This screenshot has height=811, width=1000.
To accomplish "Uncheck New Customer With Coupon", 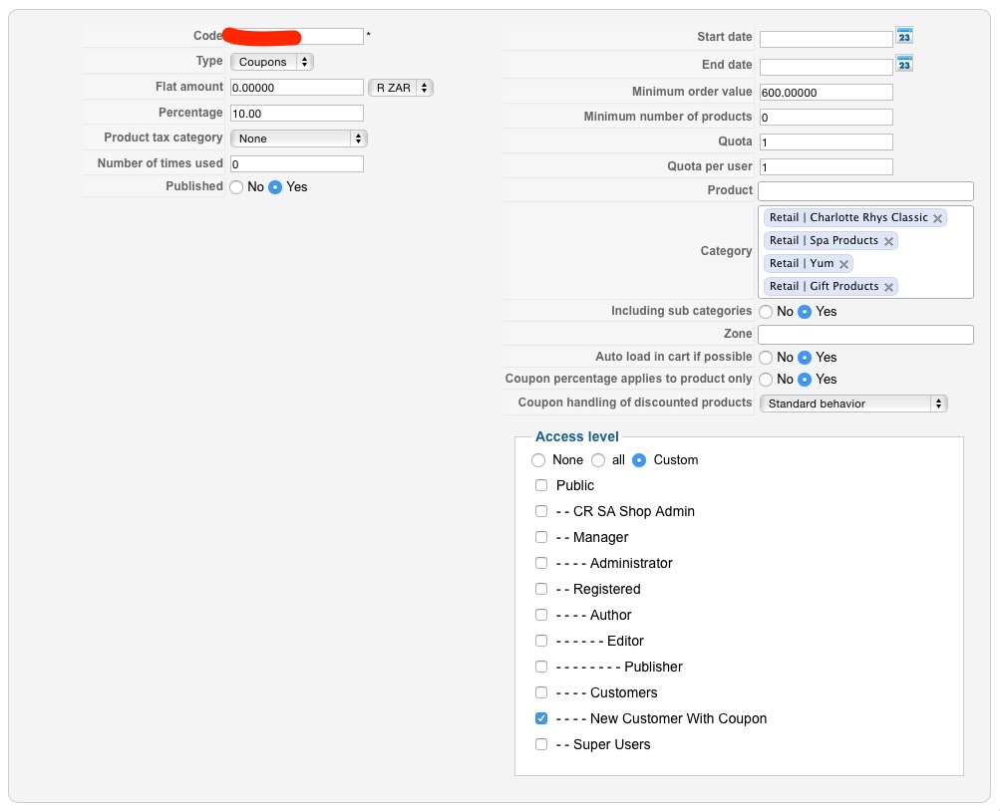I will [541, 718].
